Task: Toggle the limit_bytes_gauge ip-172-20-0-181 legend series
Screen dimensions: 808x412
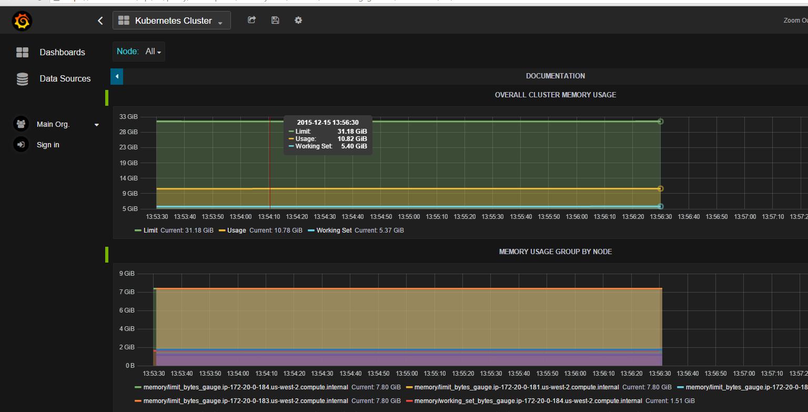Action: (x=517, y=387)
